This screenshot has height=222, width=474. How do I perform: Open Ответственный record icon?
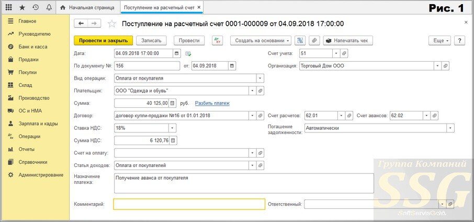point(450,204)
